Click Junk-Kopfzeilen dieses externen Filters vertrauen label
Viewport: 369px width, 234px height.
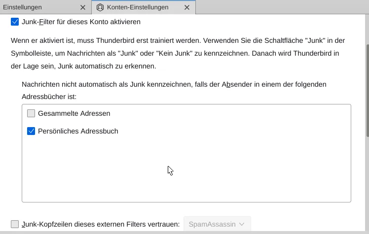101,224
